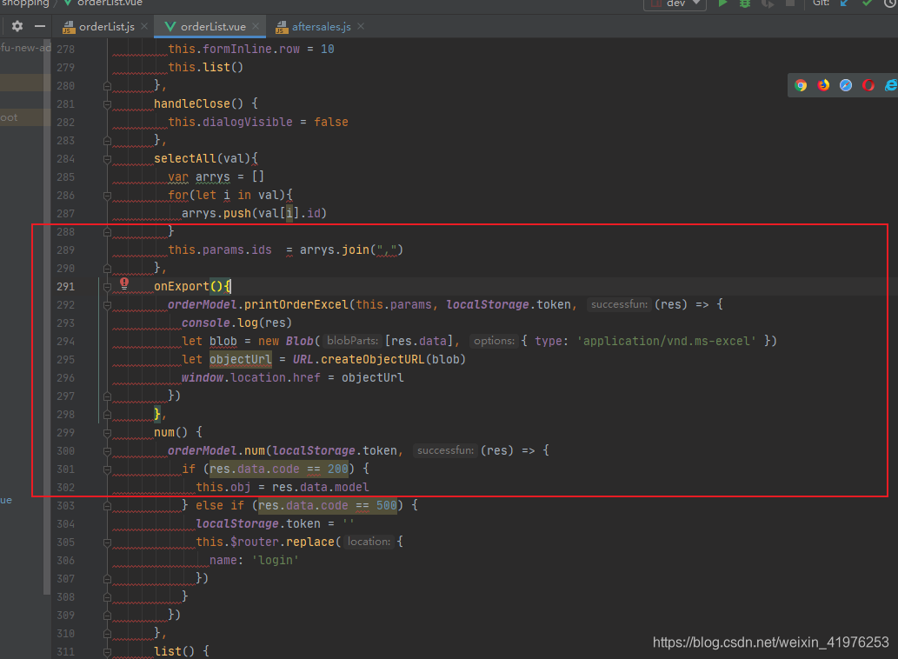Collapse list method at line 311
The width and height of the screenshot is (898, 659).
coord(107,651)
